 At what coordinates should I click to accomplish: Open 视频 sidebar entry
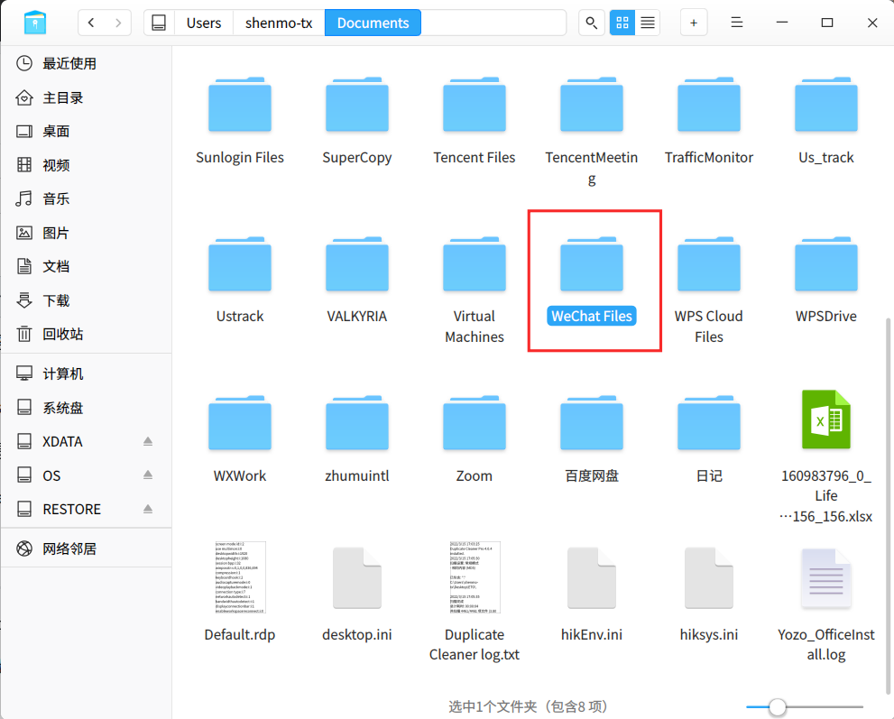point(86,165)
